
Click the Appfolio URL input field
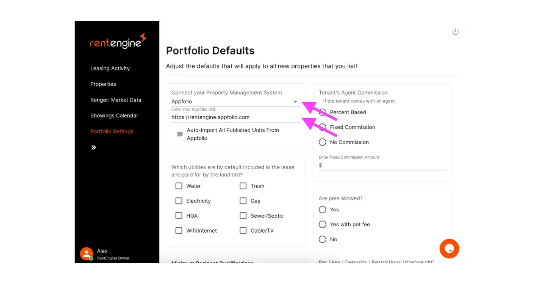point(235,117)
